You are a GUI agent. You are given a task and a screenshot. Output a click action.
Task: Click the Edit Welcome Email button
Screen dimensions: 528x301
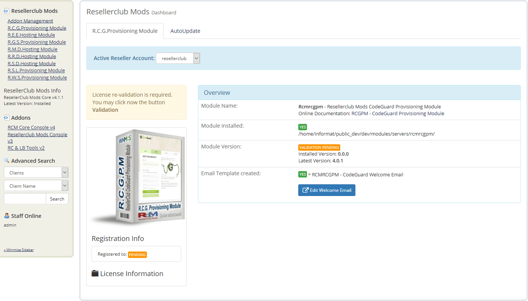point(327,190)
